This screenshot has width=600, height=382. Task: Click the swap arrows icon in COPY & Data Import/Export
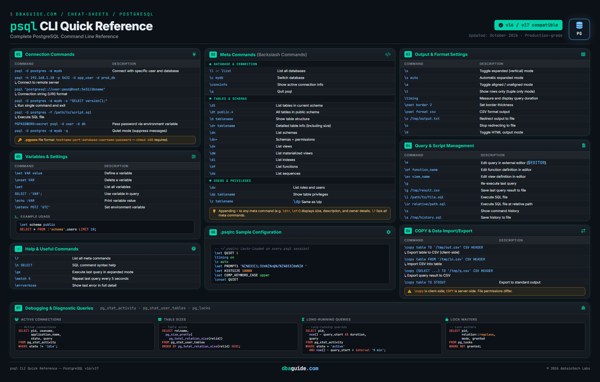583,231
